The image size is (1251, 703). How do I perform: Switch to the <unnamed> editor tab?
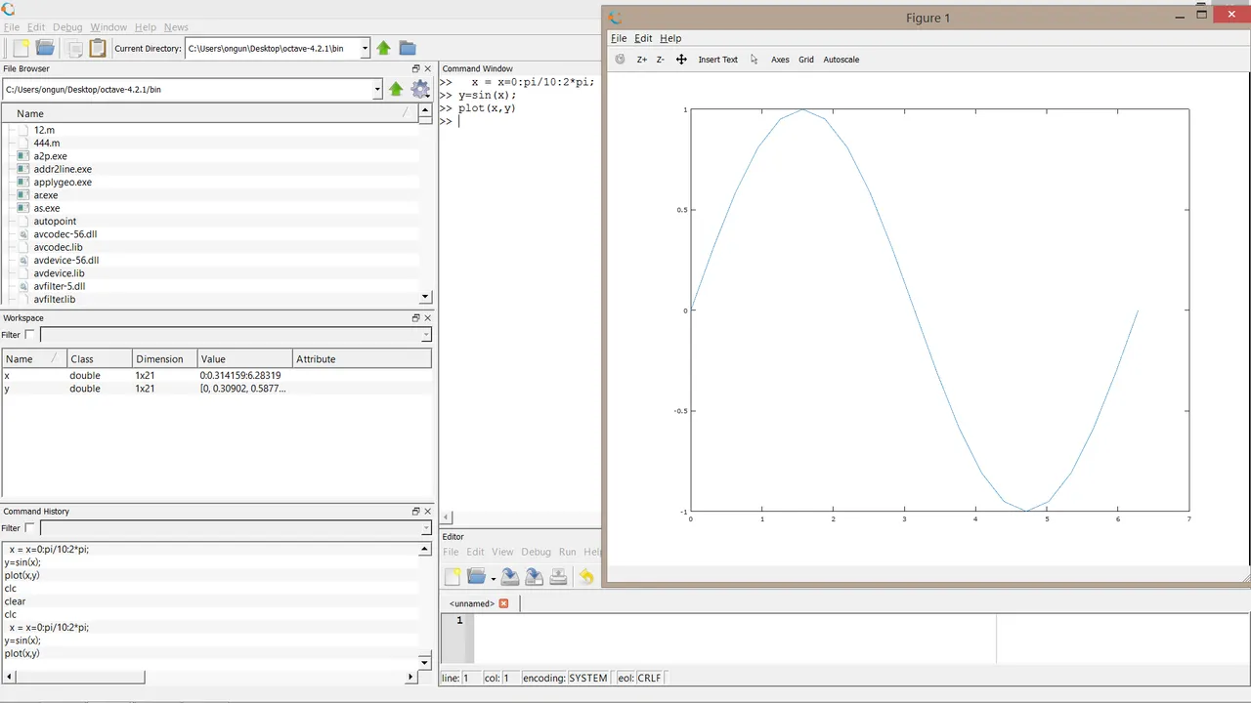tap(472, 603)
